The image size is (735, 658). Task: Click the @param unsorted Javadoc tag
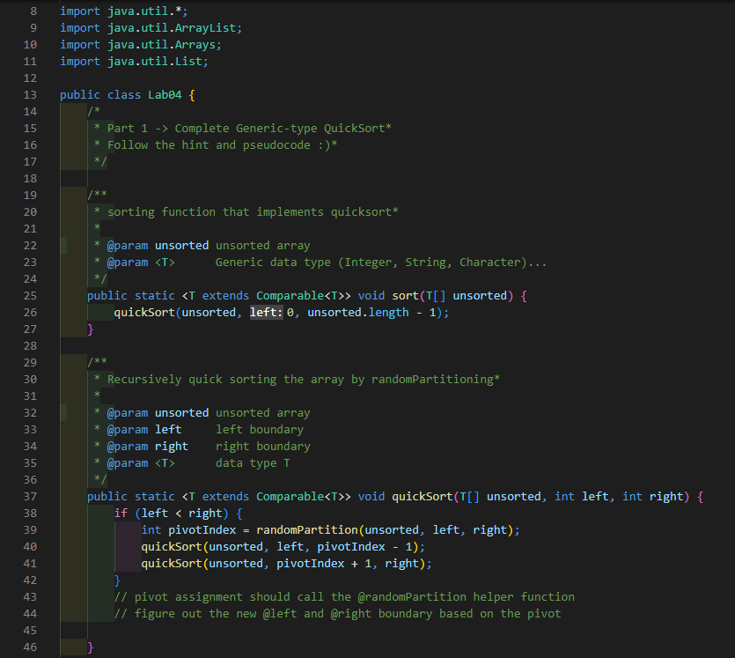[x=130, y=245]
